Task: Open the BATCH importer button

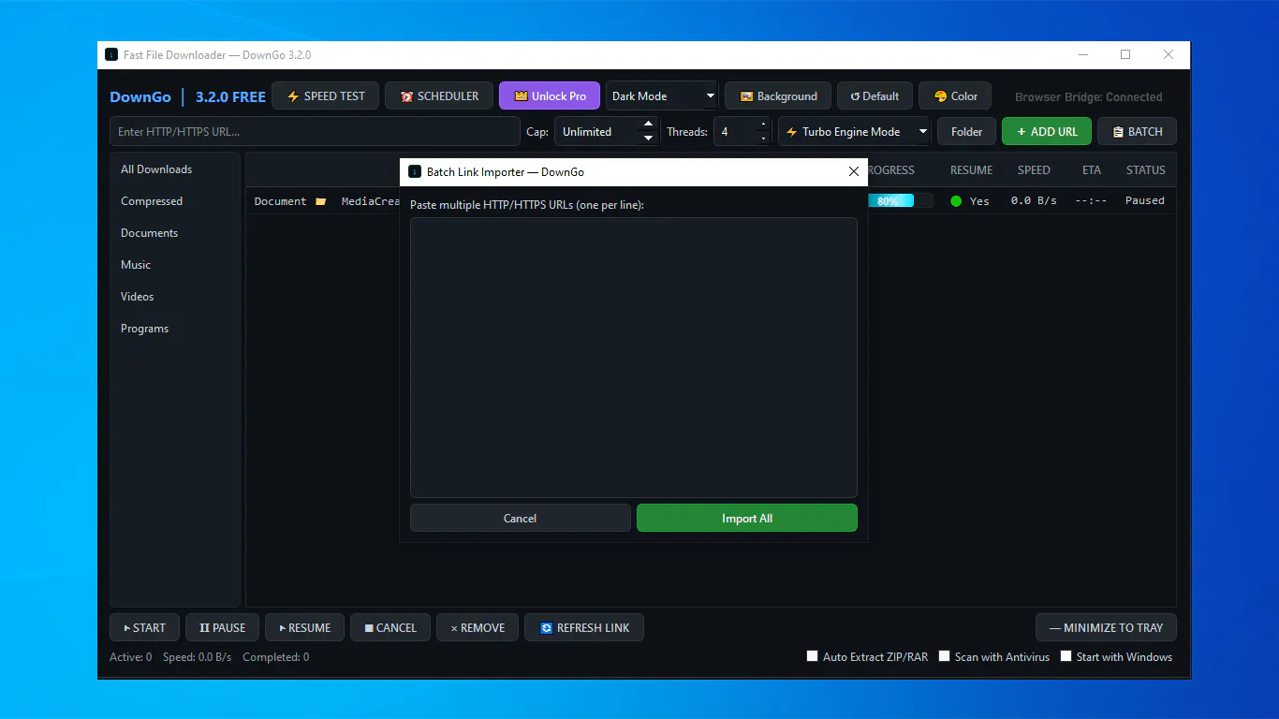Action: [x=1137, y=132]
